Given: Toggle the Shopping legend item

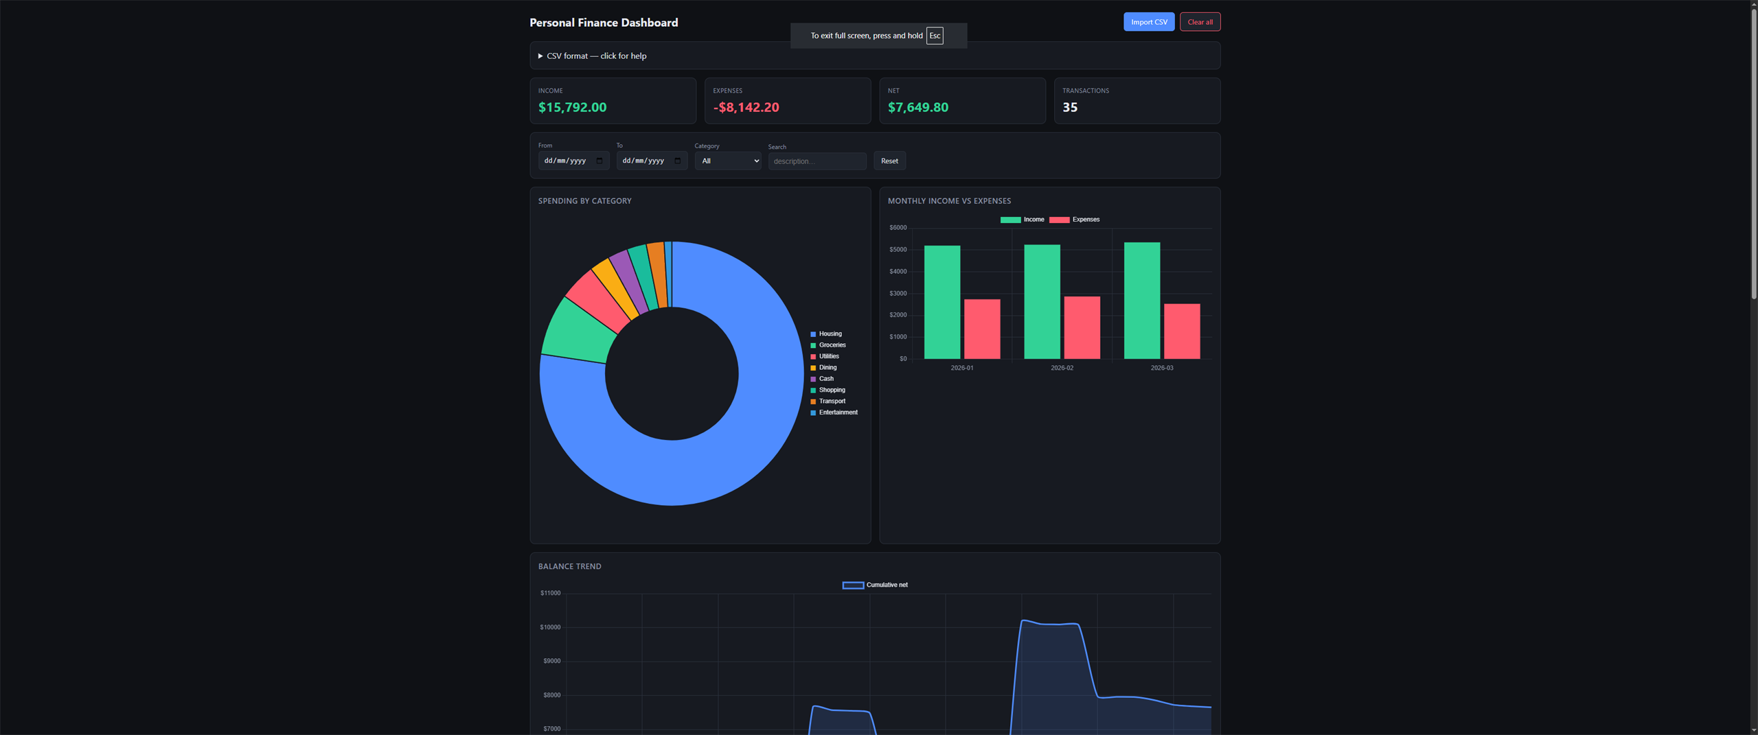Looking at the screenshot, I should tap(828, 390).
